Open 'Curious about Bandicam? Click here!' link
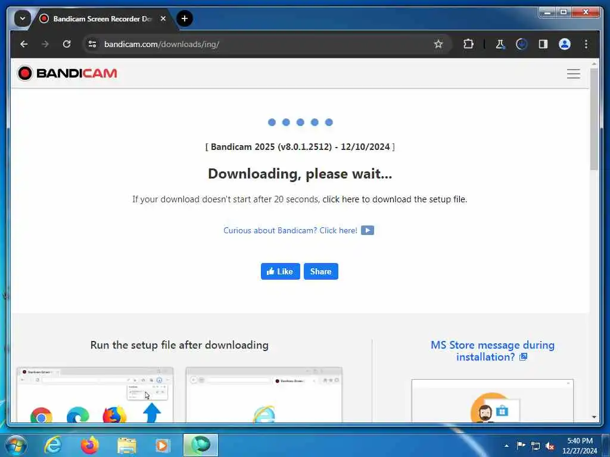Viewport: 610px width, 457px height. coord(290,230)
